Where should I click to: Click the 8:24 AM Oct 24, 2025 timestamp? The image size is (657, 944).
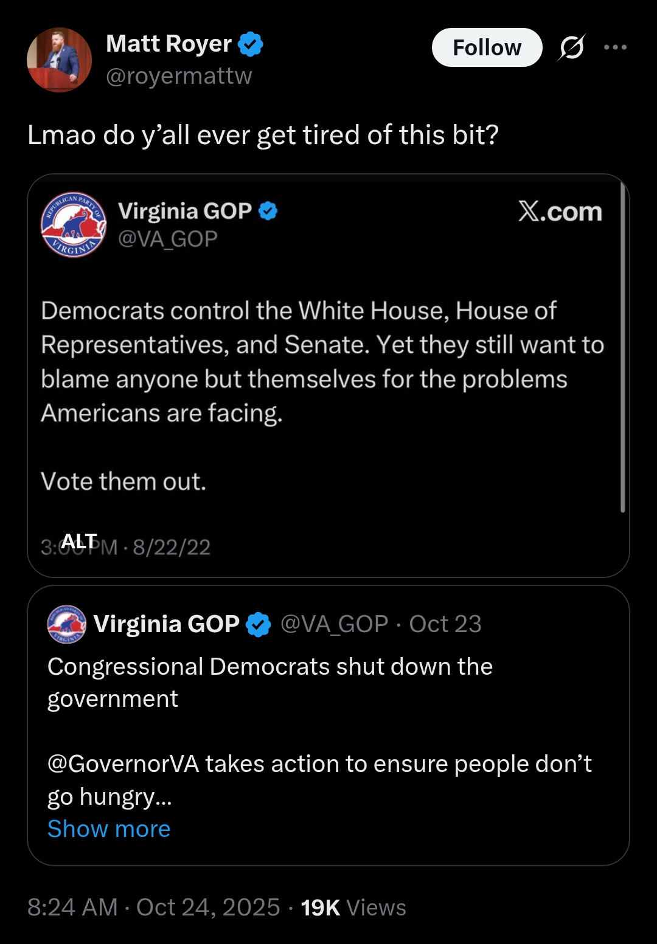click(153, 908)
